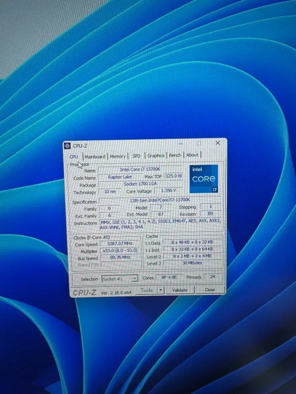296x394 pixels.
Task: Click the Threads value 24
Action: click(x=212, y=276)
